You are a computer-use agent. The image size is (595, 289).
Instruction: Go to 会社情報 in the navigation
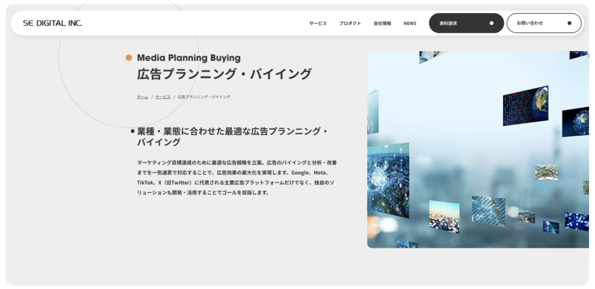pyautogui.click(x=382, y=23)
